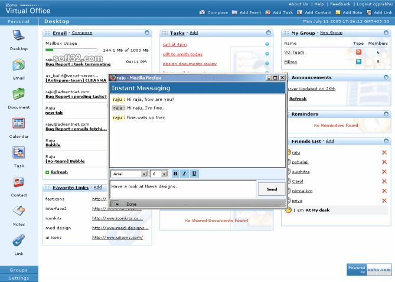
Task: Open the Notes sidebar icon
Action: (19, 211)
